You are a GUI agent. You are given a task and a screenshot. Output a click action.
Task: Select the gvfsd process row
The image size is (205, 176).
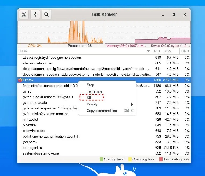(104, 91)
